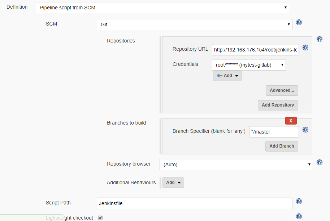Click into the Script Path field

click(x=194, y=203)
